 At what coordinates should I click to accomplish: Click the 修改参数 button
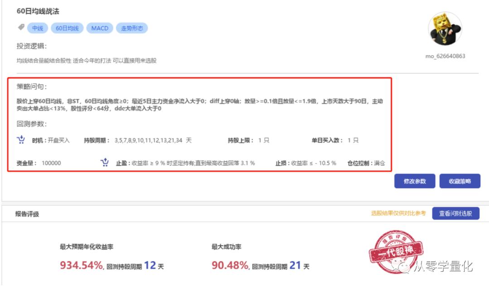click(x=414, y=181)
